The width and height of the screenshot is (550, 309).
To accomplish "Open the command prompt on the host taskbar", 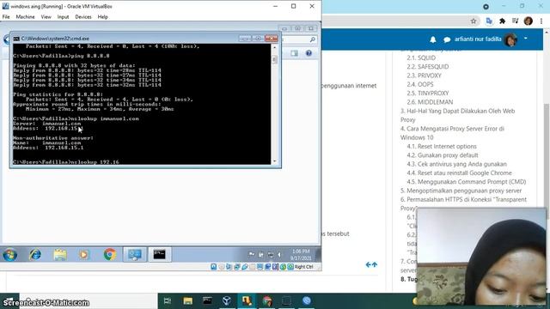I will click(x=207, y=300).
